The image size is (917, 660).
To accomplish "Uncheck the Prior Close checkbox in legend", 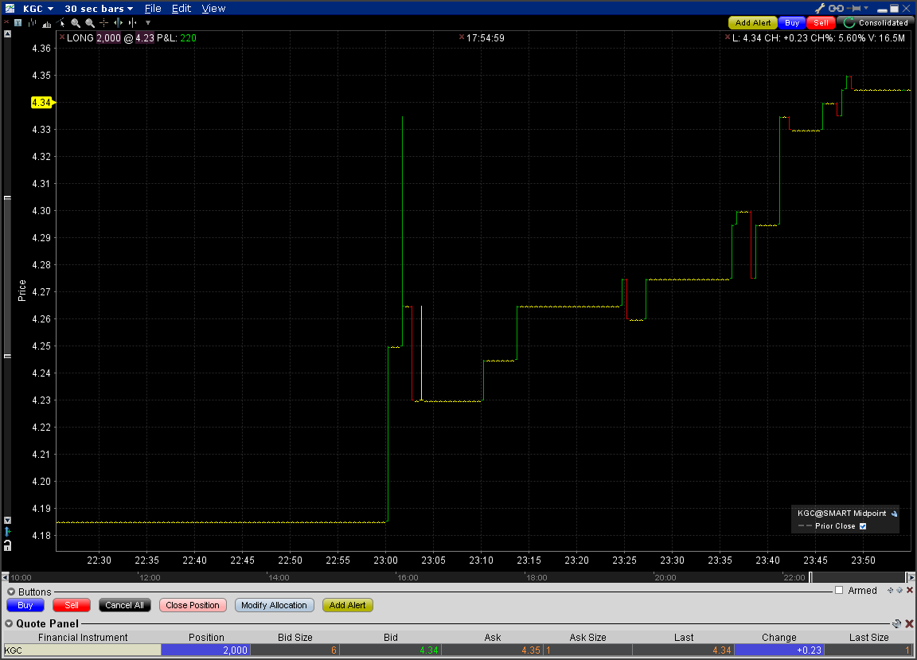I will click(x=863, y=526).
